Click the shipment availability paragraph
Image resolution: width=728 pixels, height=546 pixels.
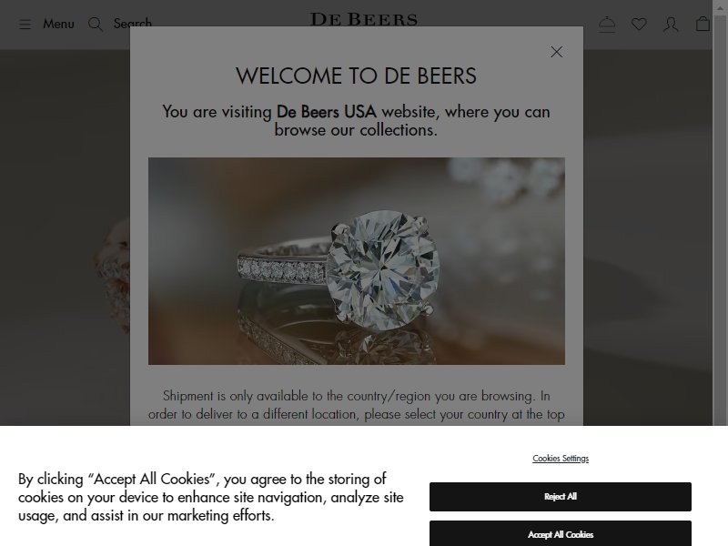[x=356, y=405]
